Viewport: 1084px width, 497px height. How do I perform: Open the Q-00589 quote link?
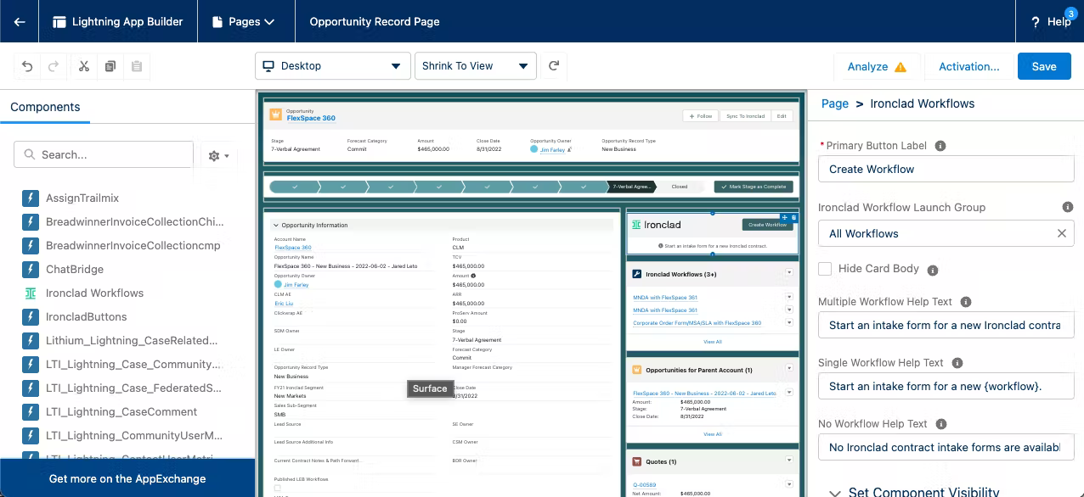[644, 485]
